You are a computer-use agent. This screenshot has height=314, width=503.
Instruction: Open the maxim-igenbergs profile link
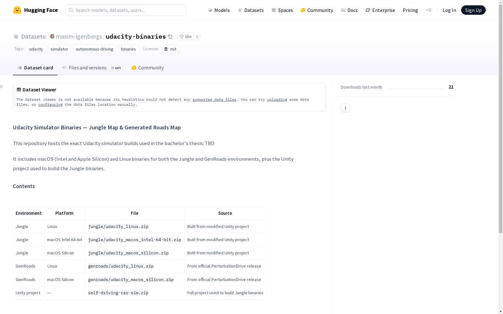[79, 36]
